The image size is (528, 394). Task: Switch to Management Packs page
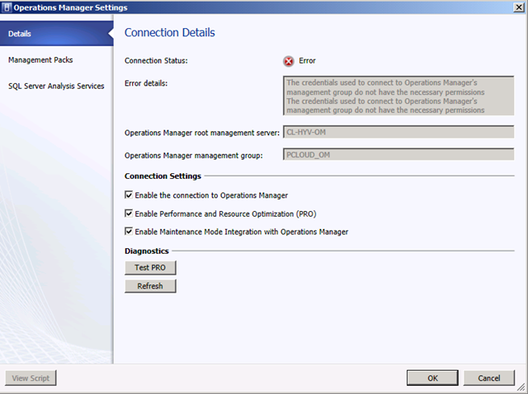click(x=40, y=60)
